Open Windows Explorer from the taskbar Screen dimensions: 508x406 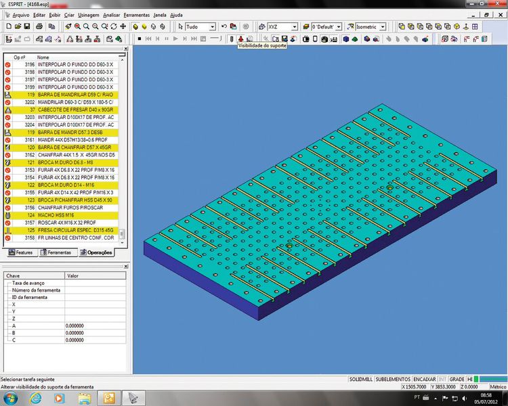pyautogui.click(x=84, y=398)
